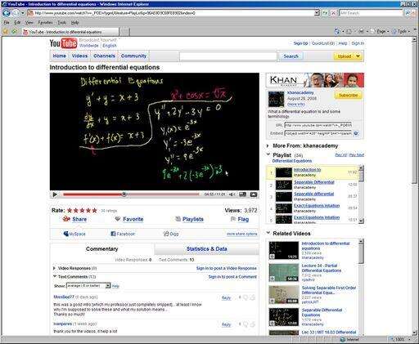The height and width of the screenshot is (344, 419).
Task: Click the Sign In link at top
Action: [358, 43]
